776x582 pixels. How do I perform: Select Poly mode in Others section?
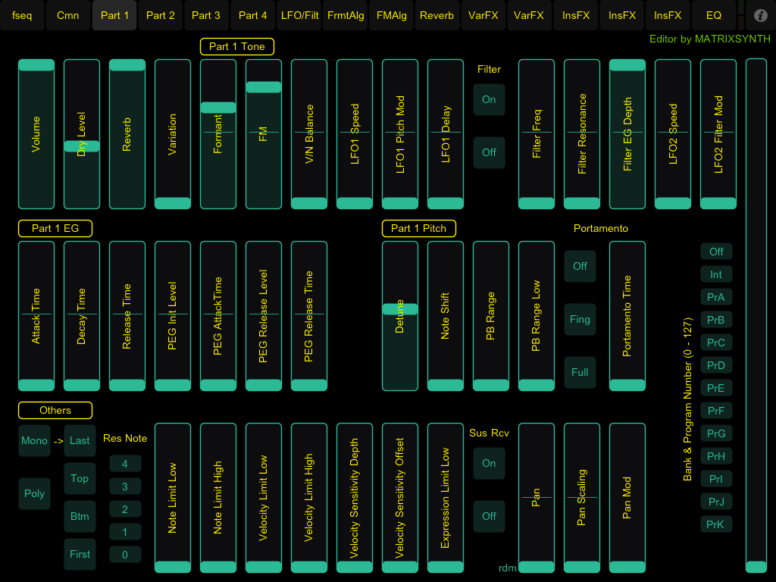tap(34, 493)
